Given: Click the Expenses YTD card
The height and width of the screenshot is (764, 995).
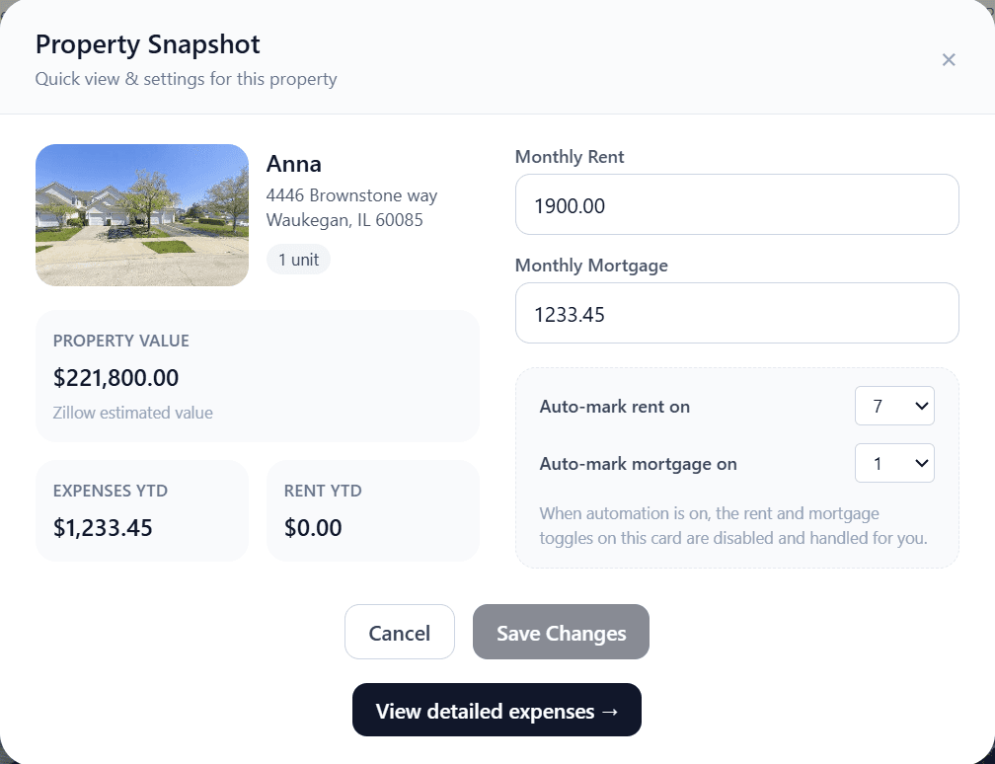Looking at the screenshot, I should tap(142, 510).
